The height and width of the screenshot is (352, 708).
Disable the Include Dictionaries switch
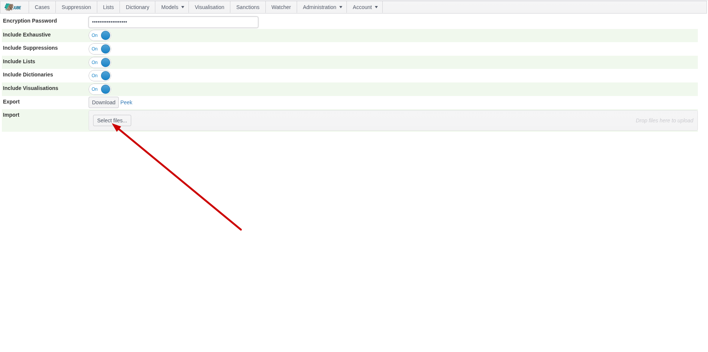[x=100, y=76]
